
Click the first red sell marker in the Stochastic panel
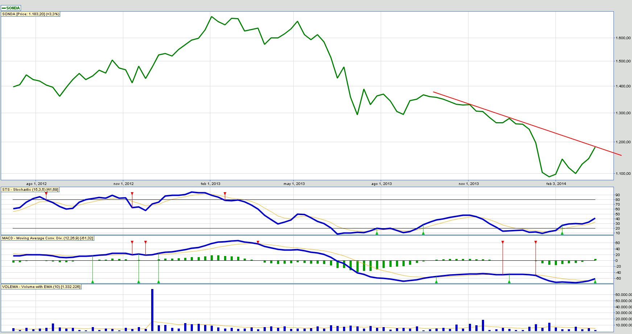tap(46, 194)
